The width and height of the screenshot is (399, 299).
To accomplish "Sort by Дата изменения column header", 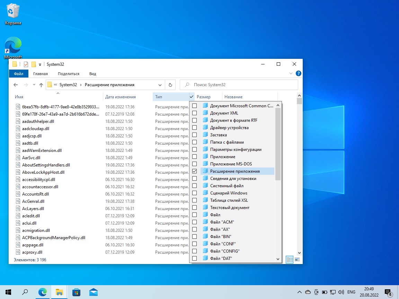I will 128,97.
